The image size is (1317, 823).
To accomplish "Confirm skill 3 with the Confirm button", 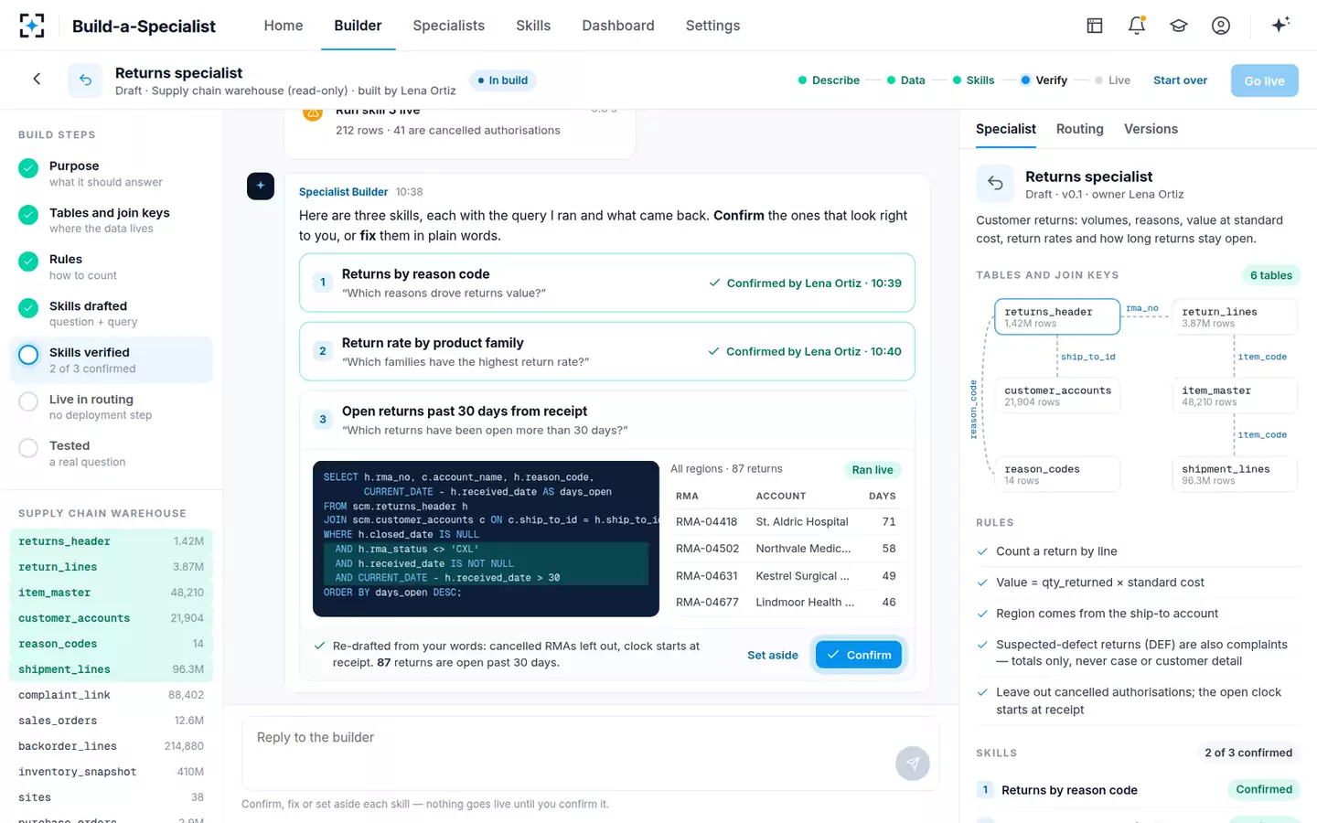I will click(859, 655).
